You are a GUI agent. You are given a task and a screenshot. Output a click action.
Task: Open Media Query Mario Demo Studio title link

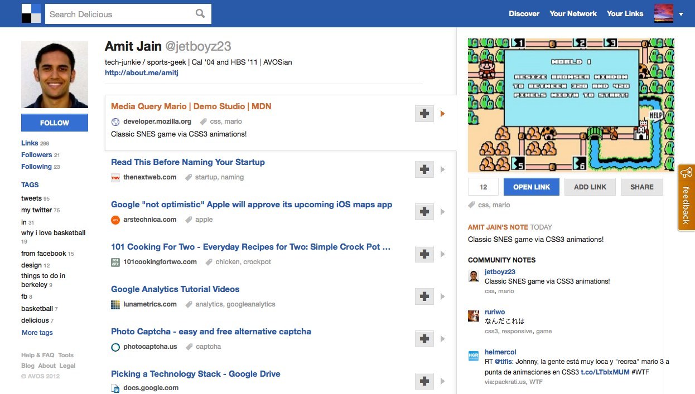[x=191, y=106]
